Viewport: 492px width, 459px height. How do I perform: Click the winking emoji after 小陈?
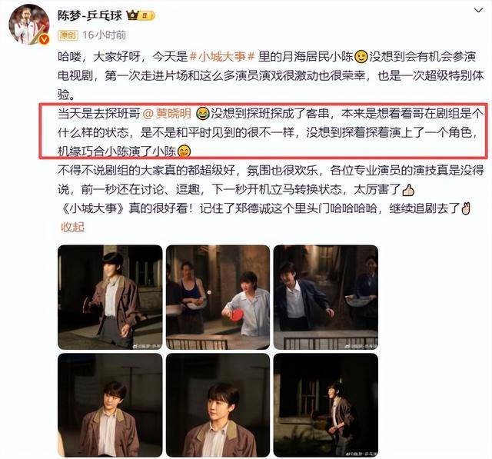tap(361, 57)
